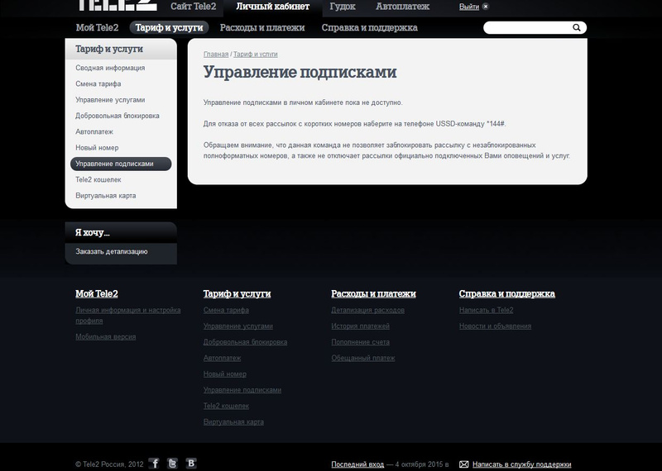This screenshot has height=471, width=662.
Task: Open footer Управление подписками link
Action: [242, 391]
